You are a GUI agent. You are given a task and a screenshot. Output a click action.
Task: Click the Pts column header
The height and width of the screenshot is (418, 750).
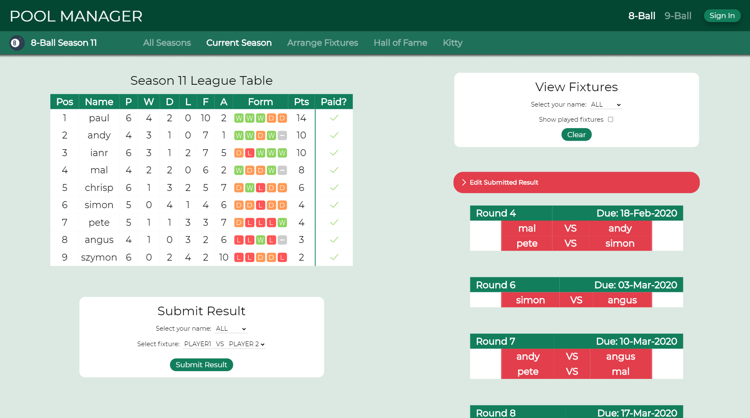click(x=301, y=102)
